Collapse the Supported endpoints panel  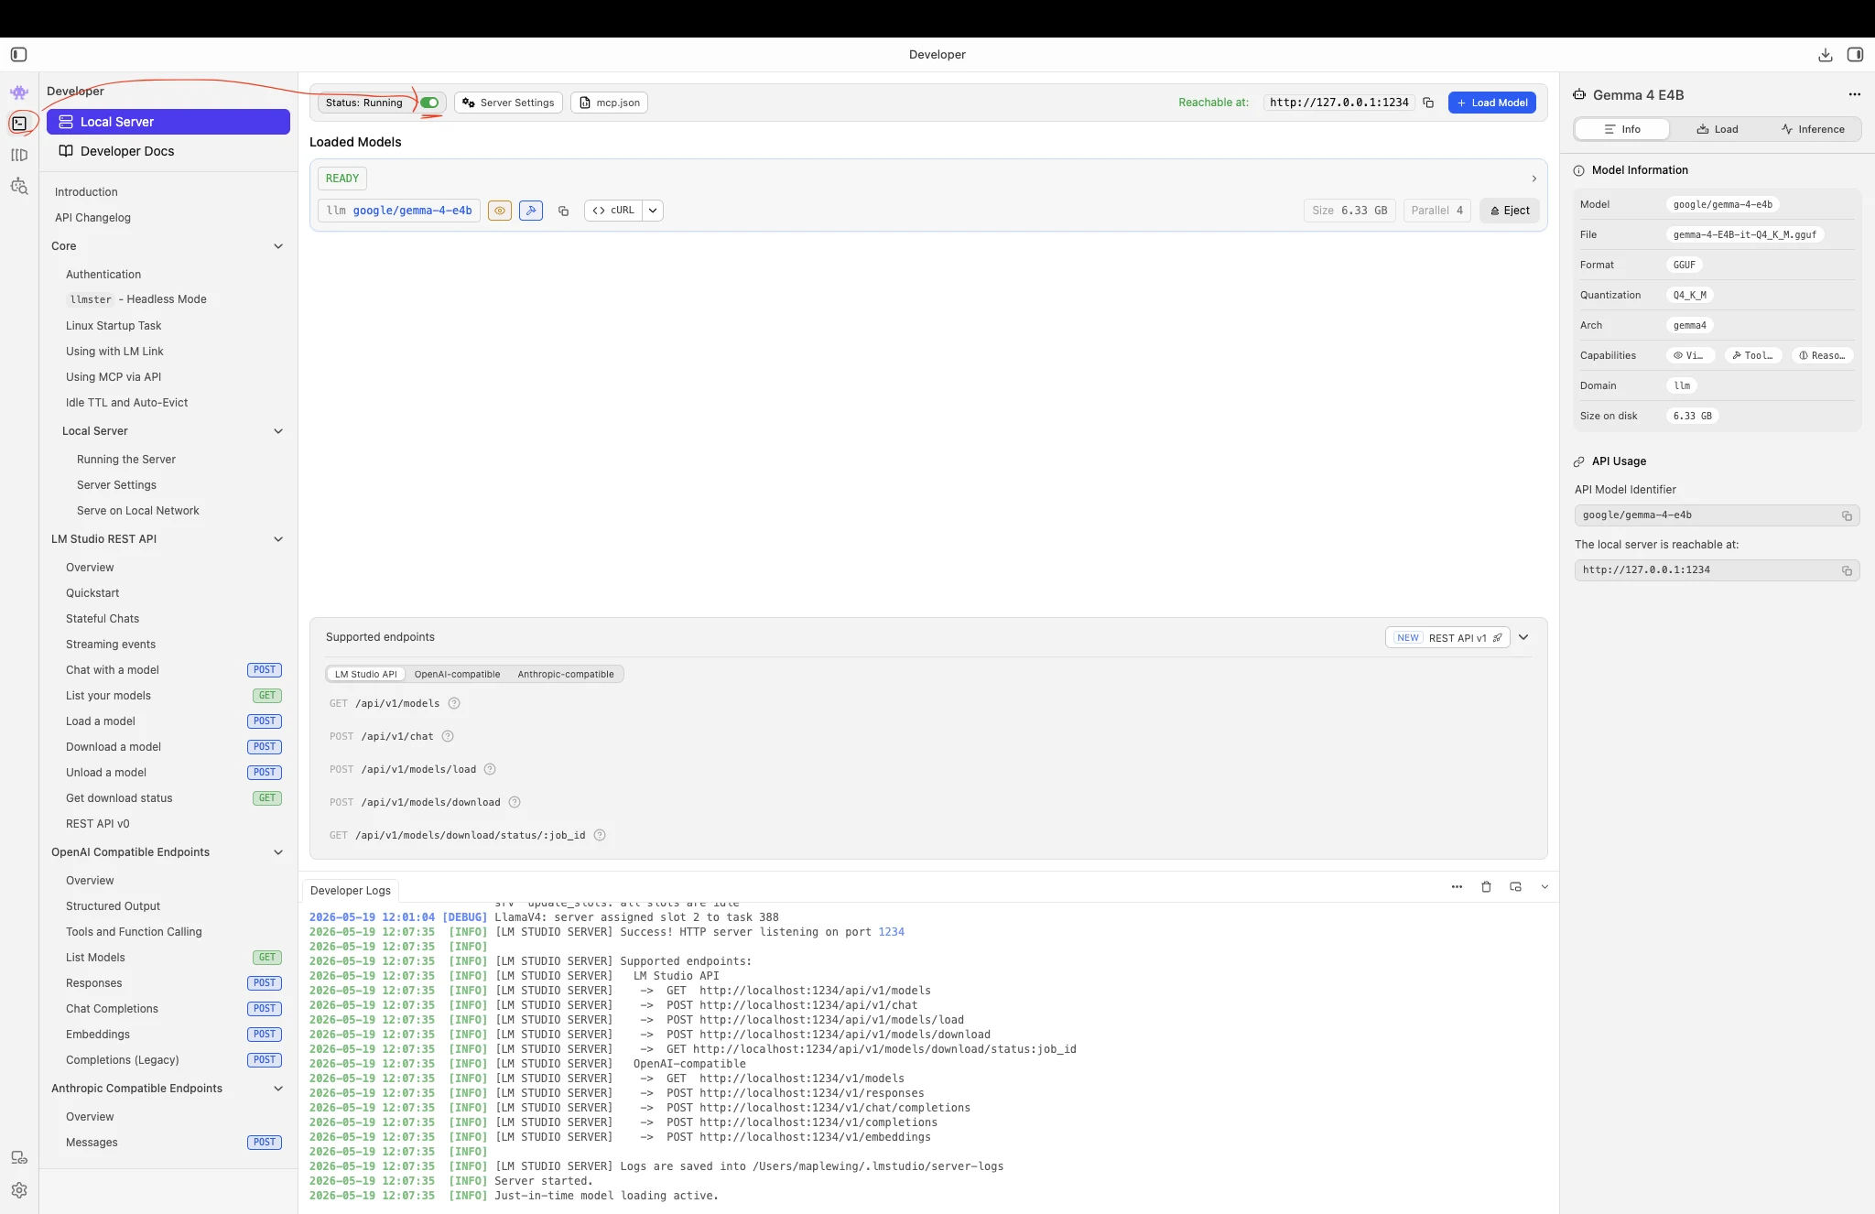point(1523,637)
